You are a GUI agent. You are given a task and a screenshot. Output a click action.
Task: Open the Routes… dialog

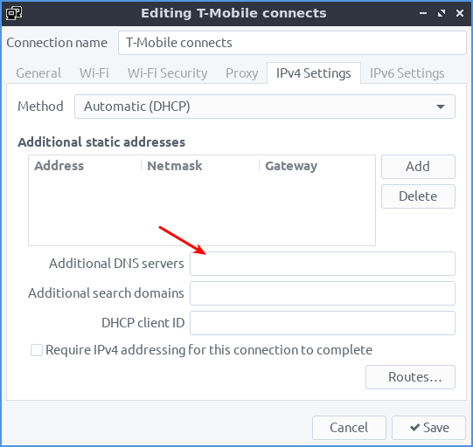coord(410,377)
